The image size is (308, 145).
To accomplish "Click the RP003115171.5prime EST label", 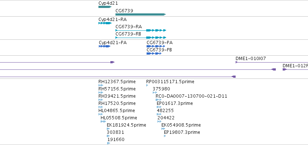I will click(x=170, y=82).
